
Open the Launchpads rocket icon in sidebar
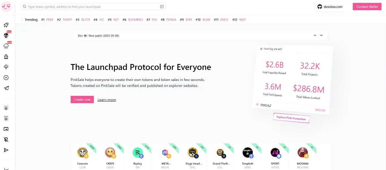[x=6, y=25]
